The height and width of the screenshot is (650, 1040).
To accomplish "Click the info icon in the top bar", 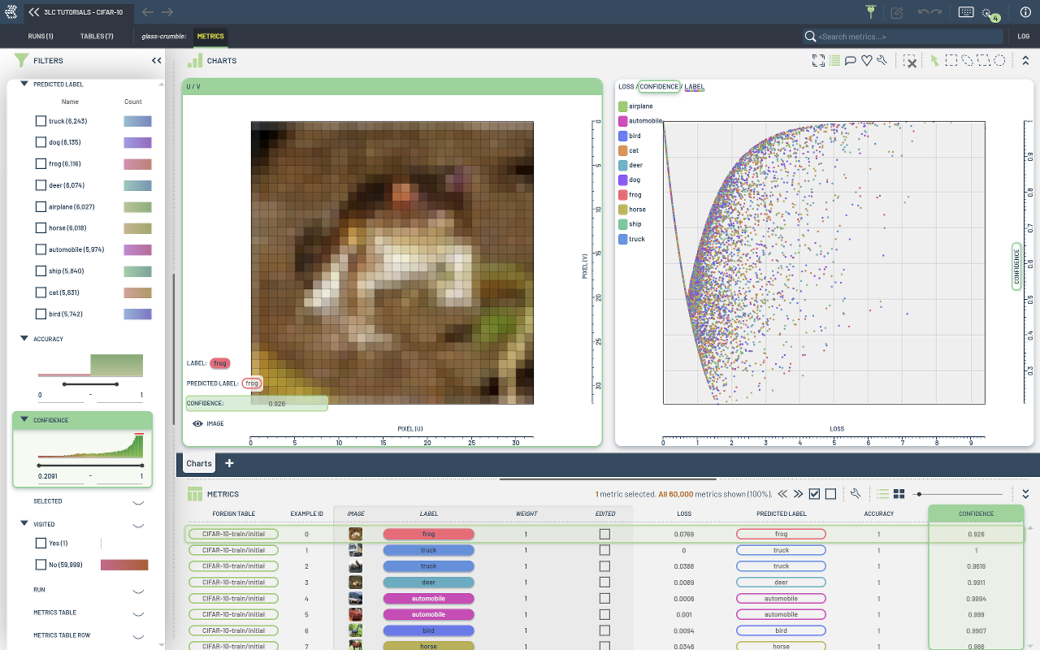I will (x=1025, y=12).
